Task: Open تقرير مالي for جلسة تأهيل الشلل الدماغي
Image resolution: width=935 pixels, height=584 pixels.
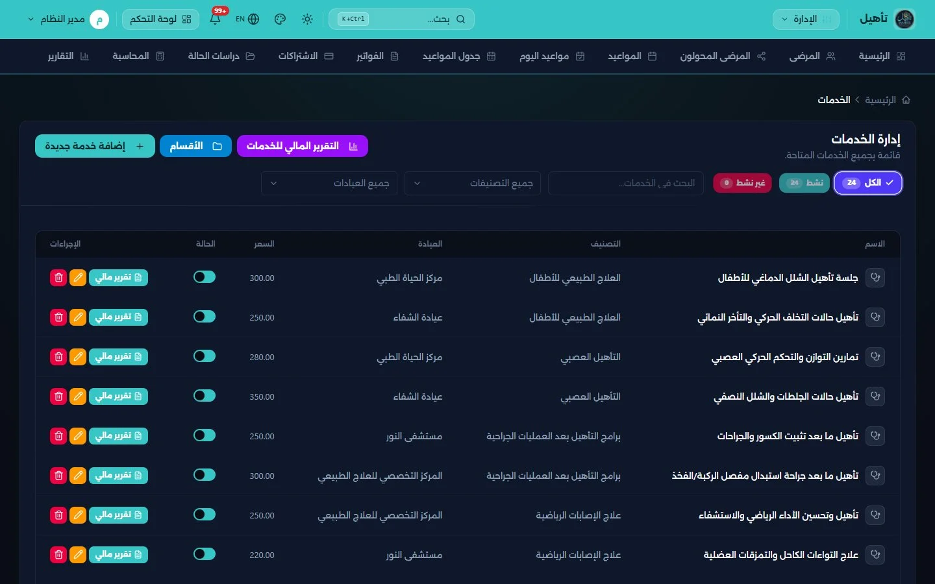Action: point(118,278)
